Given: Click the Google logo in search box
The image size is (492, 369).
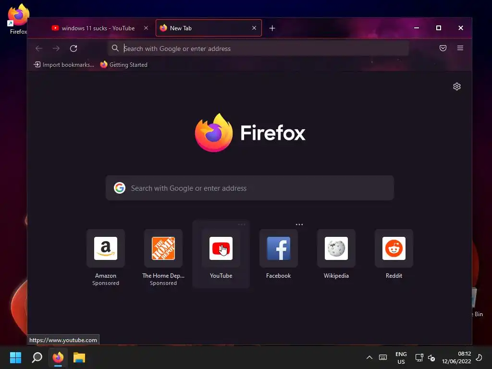Looking at the screenshot, I should pos(120,188).
